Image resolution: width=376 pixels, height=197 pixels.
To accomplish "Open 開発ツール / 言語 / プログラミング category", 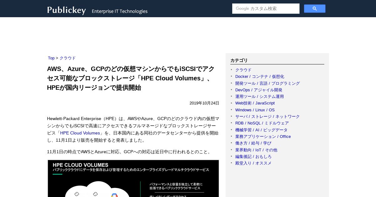I will [x=268, y=83].
